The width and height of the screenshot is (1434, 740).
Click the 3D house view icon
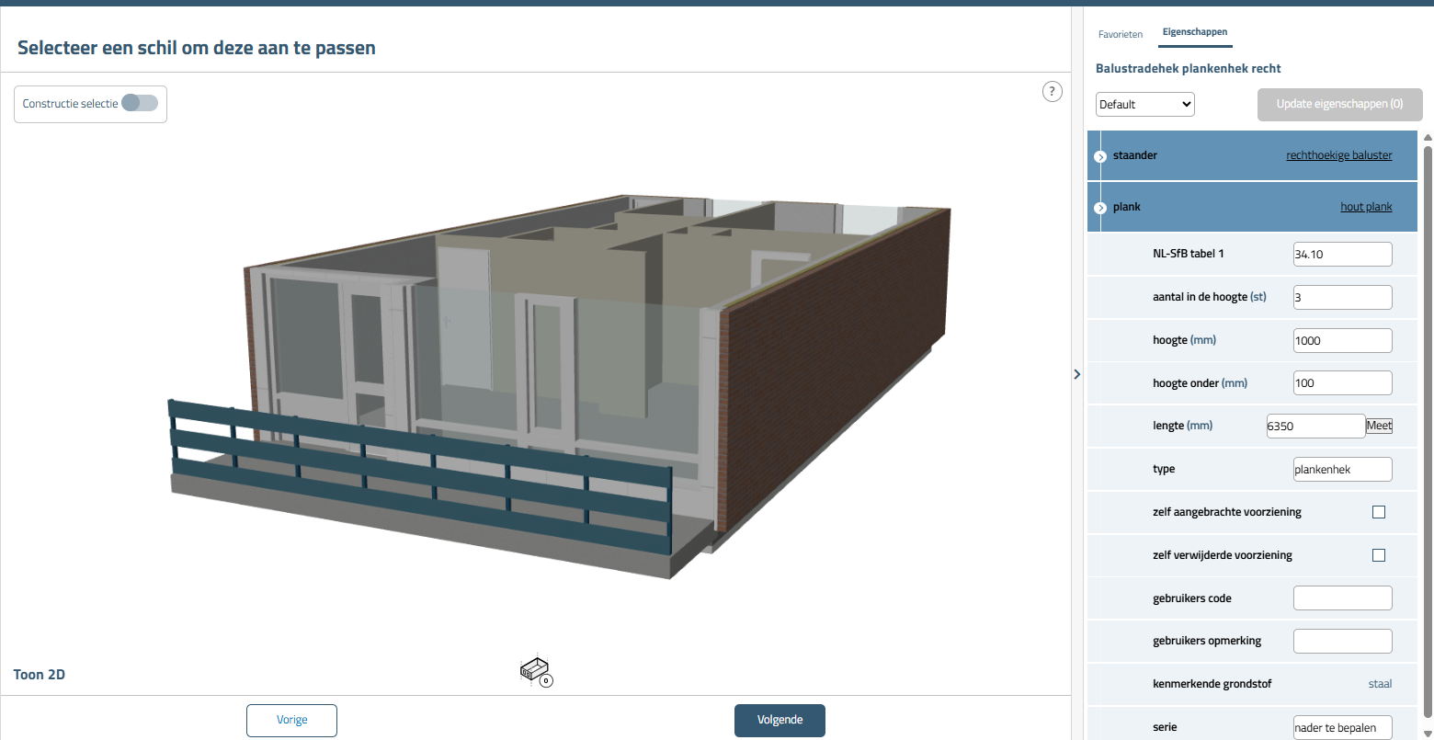point(535,671)
